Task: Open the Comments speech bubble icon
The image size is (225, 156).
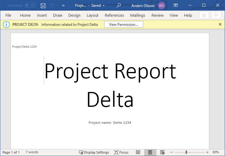Action: pos(216,15)
